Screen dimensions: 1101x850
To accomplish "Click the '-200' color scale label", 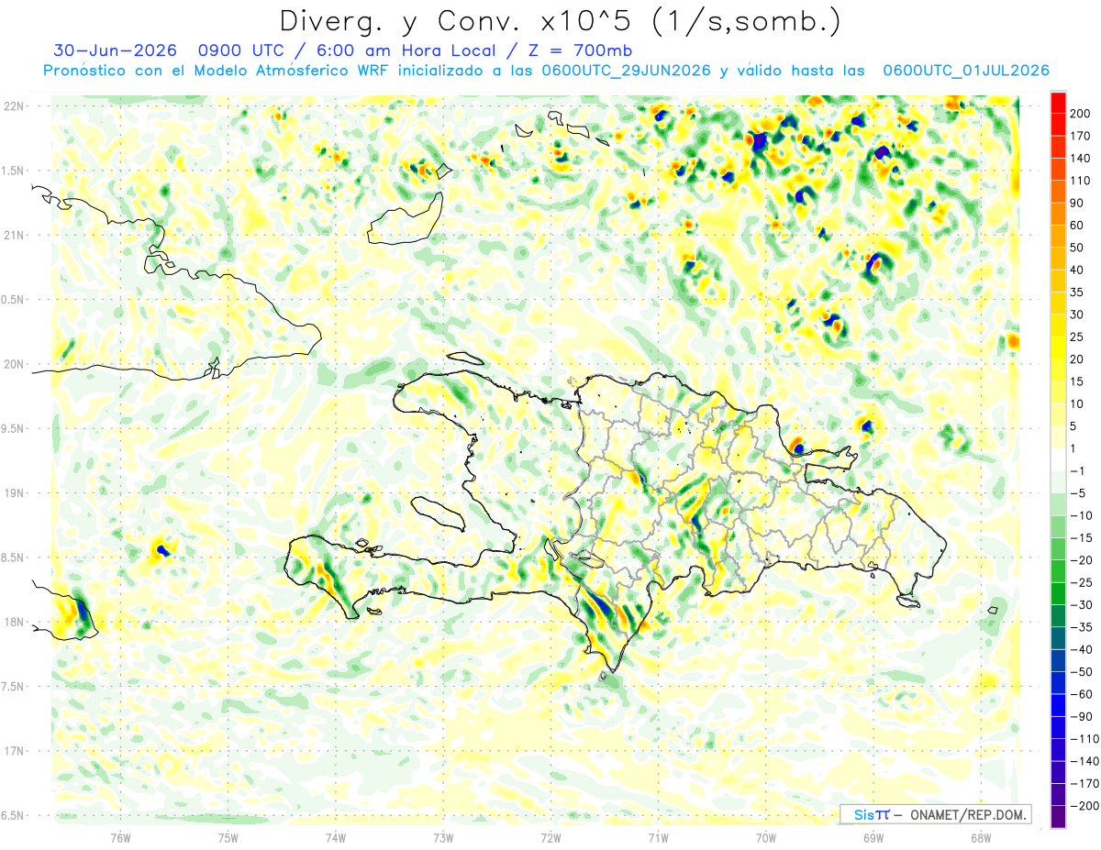I will click(x=1084, y=805).
